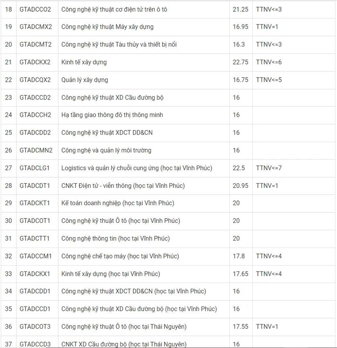Click the score 22.75 for Kinh tế xây dựng
Image resolution: width=337 pixels, height=348 pixels.
pos(240,62)
